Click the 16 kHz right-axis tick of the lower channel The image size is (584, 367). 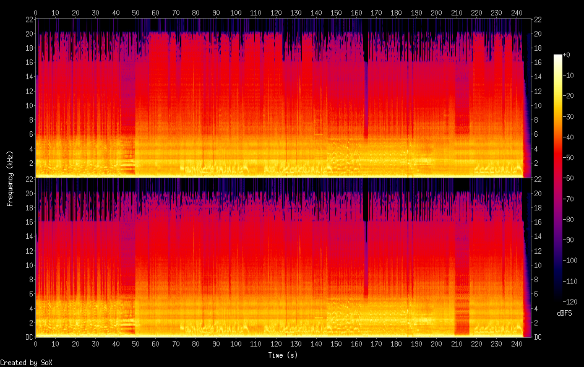point(537,222)
